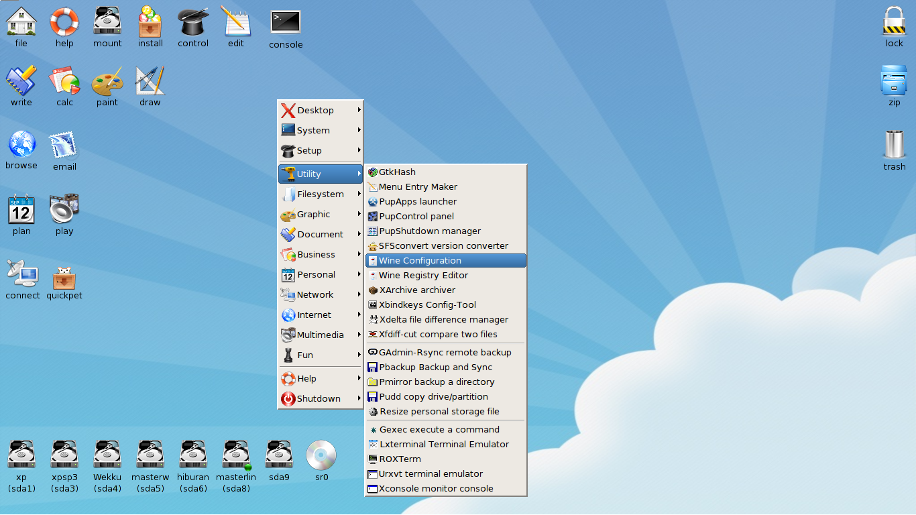Open the sda9 drive icon
Screen dimensions: 916x515
coord(279,455)
